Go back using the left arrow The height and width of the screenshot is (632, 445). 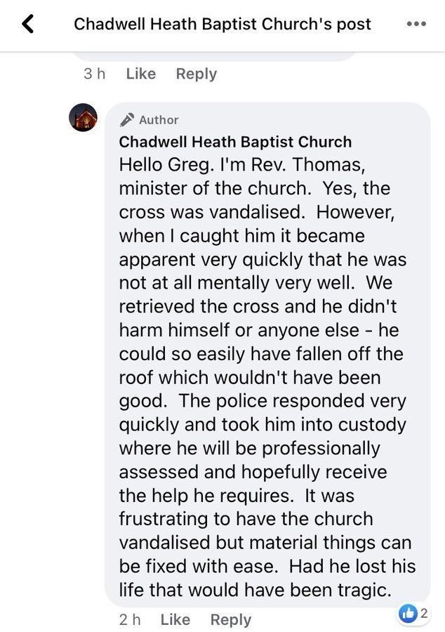pos(28,24)
